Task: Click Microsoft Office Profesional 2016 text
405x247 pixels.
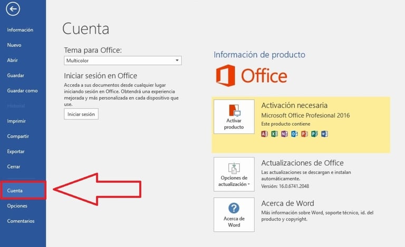Action: [x=305, y=115]
